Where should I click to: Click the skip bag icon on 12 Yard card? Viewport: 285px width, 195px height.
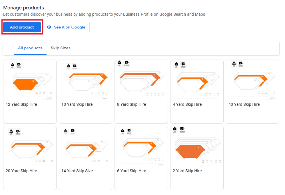click(12, 65)
